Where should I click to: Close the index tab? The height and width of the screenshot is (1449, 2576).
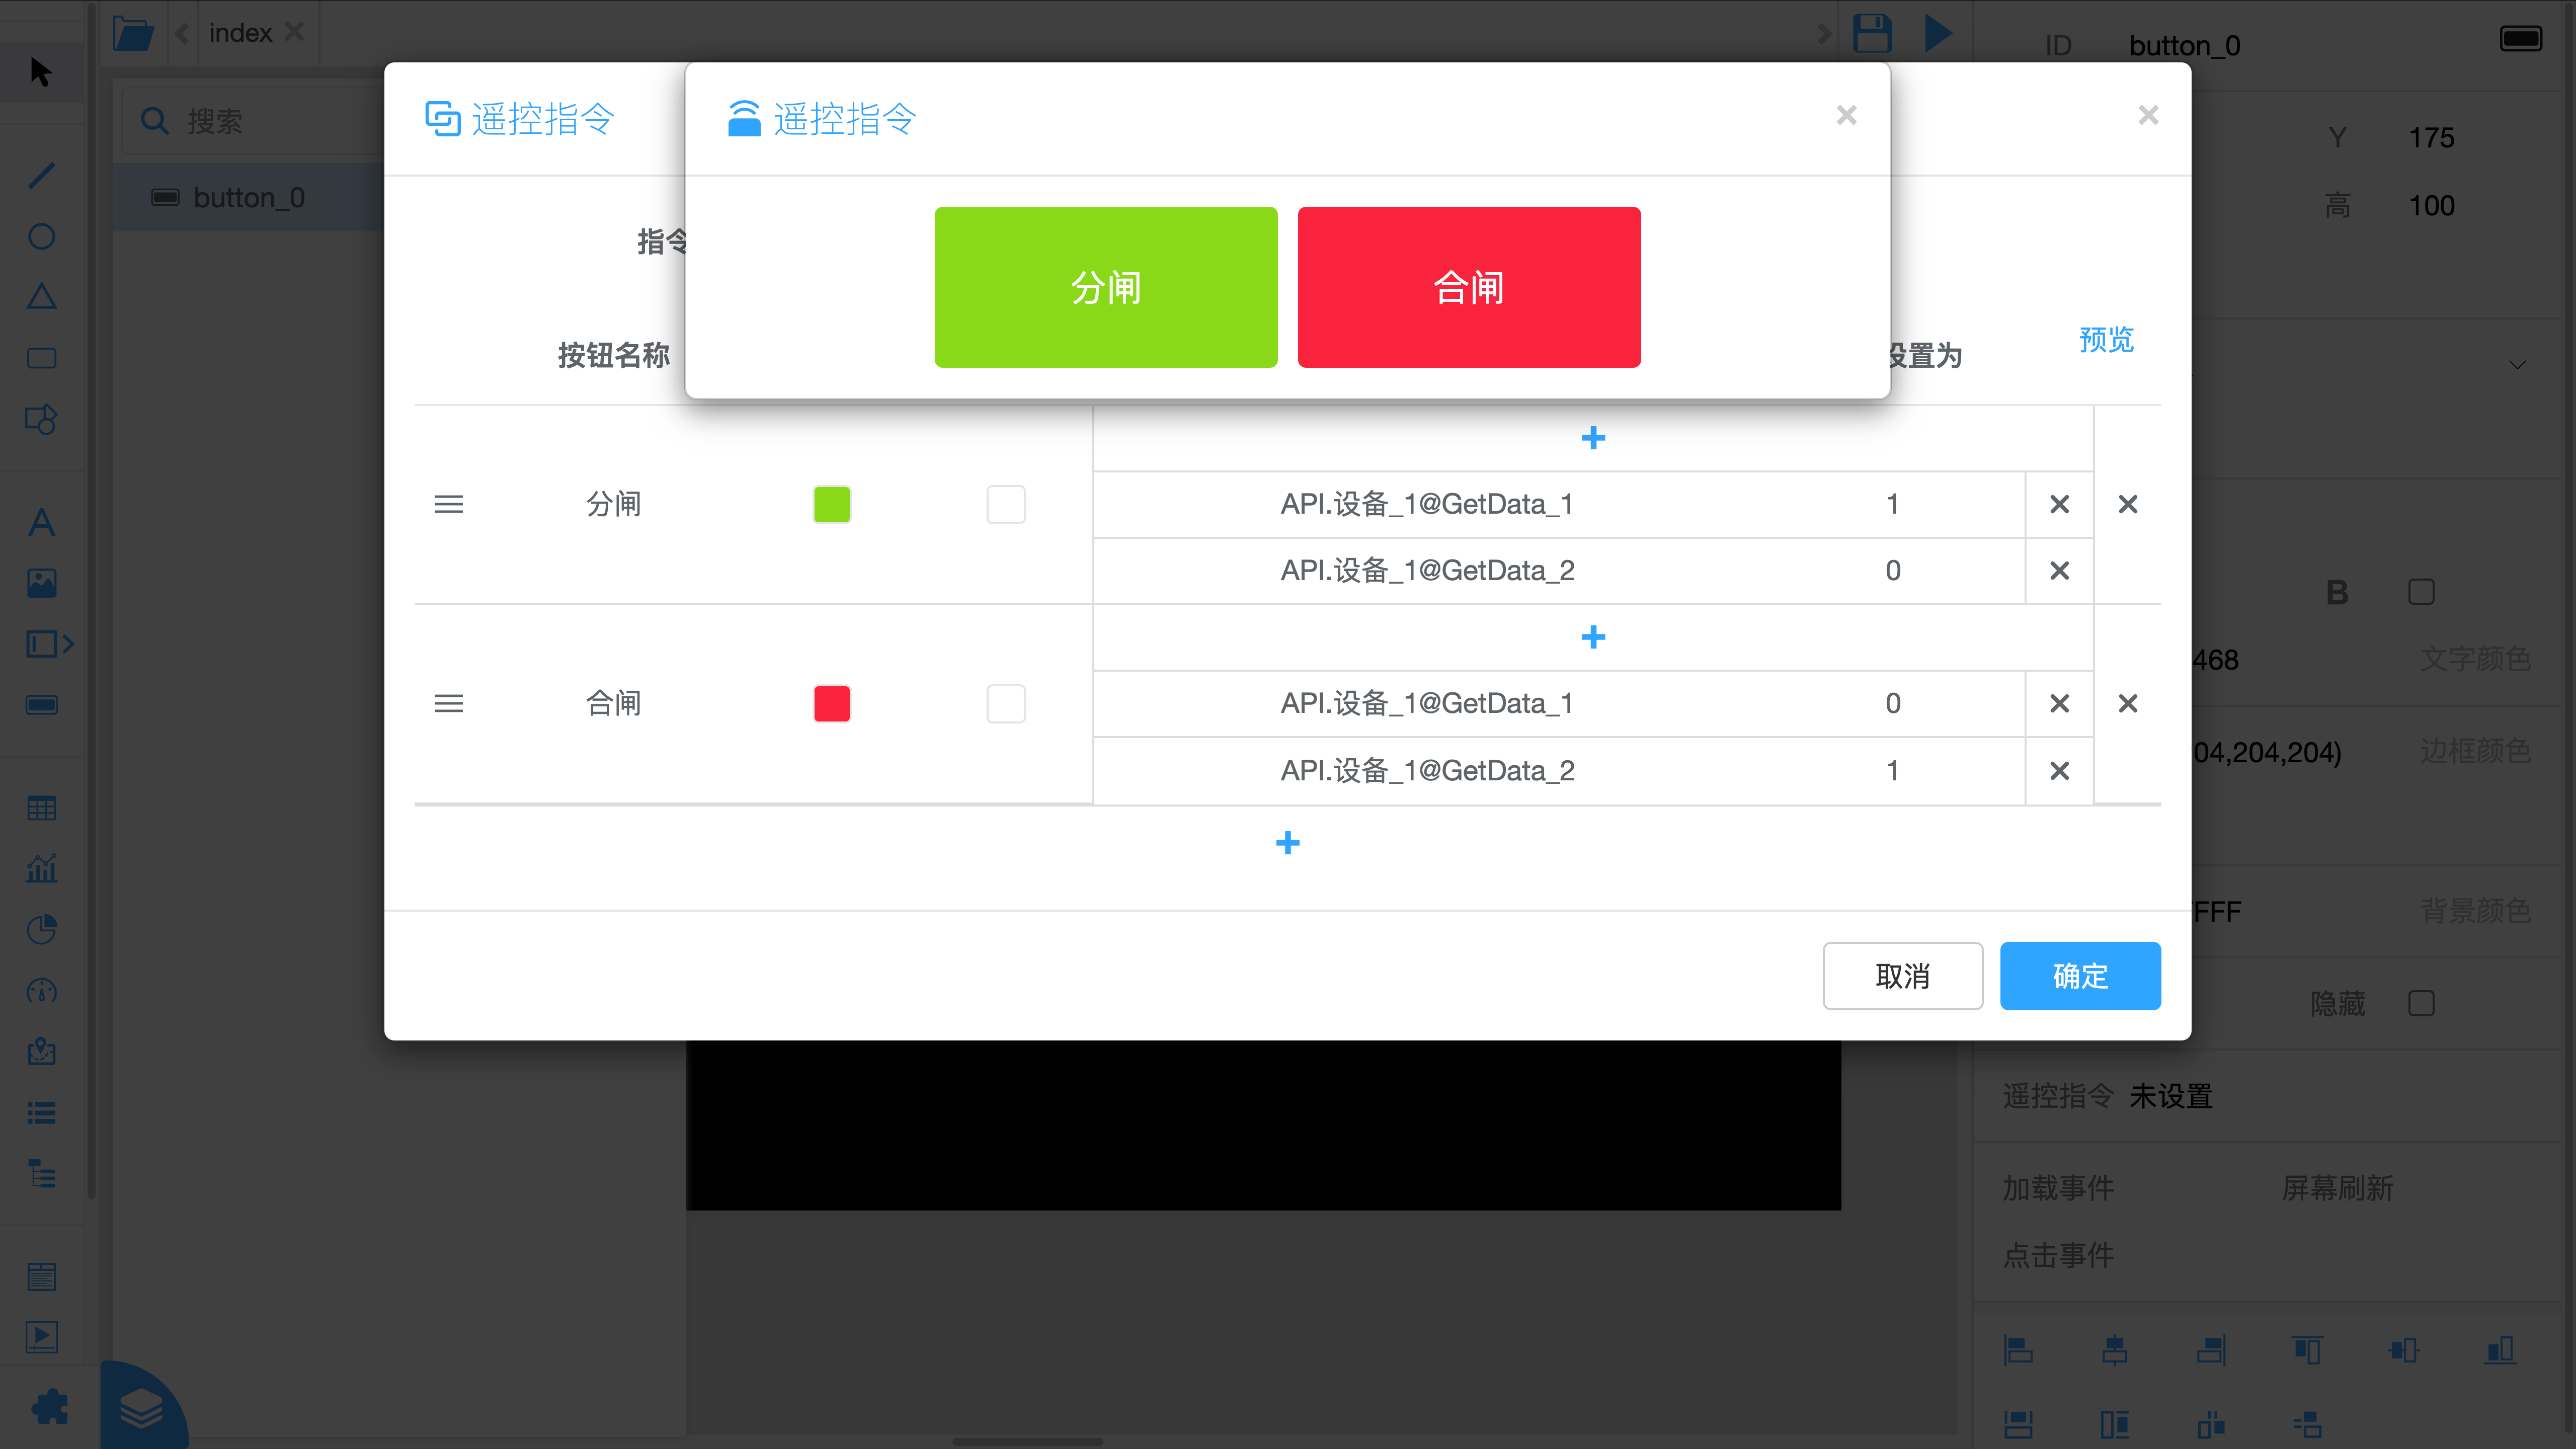[x=294, y=32]
